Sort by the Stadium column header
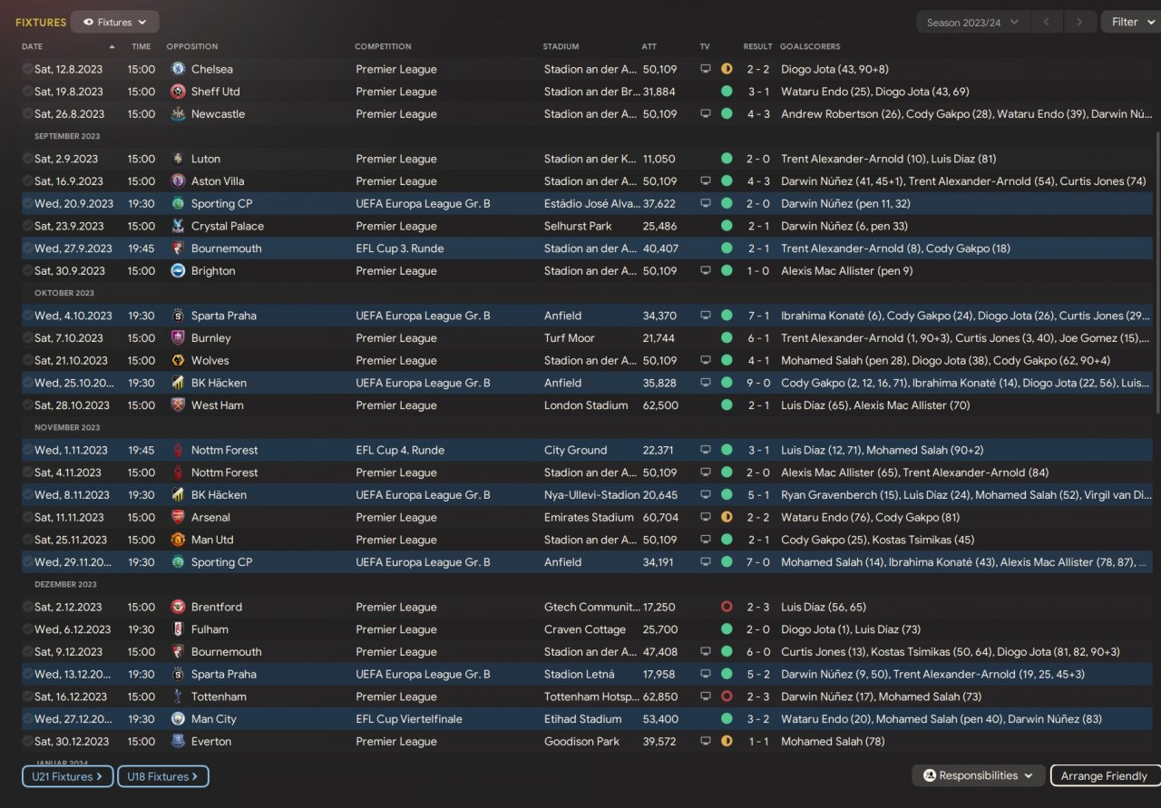Viewport: 1161px width, 808px height. pos(561,46)
